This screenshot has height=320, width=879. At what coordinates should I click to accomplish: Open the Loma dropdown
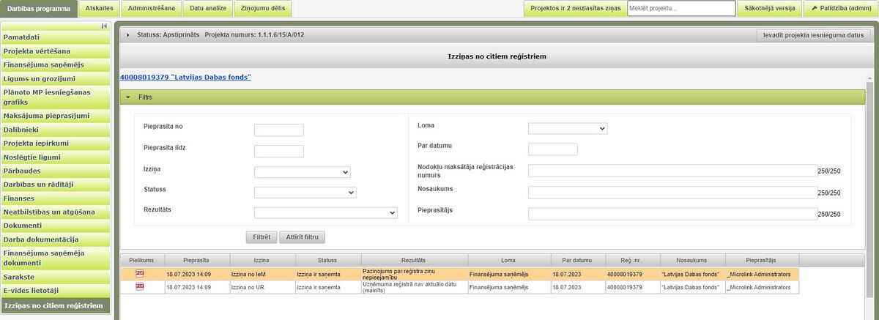(568, 128)
